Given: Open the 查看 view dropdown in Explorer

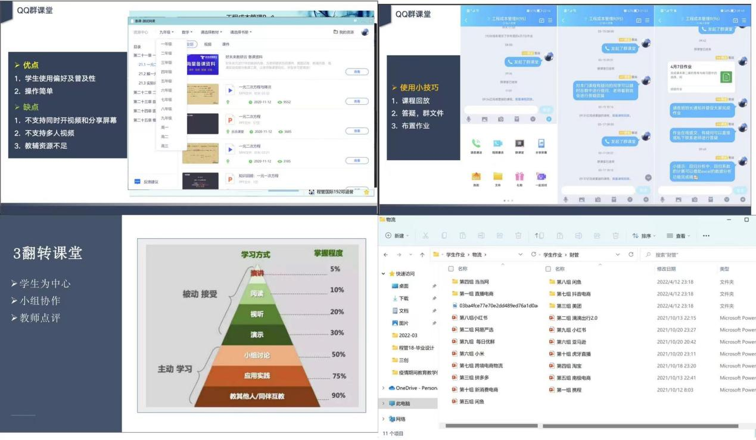Looking at the screenshot, I should (679, 236).
